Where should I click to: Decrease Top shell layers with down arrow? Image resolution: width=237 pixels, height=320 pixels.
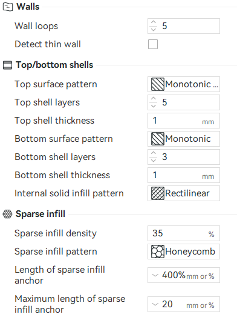pos(154,106)
